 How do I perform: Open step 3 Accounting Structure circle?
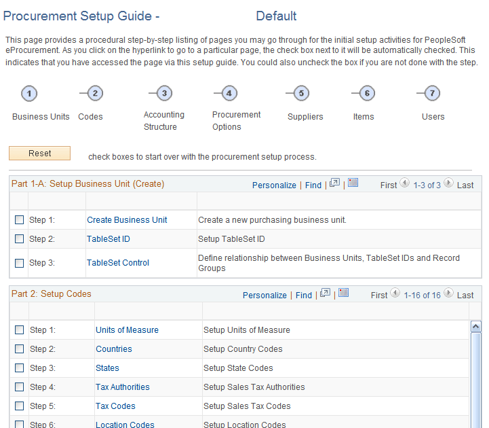tap(164, 93)
